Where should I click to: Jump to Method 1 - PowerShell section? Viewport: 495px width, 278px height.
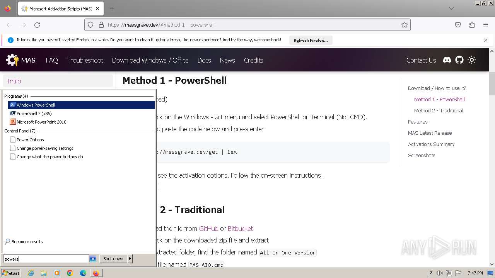(439, 99)
